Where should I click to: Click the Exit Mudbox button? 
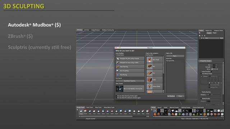pyautogui.click(x=171, y=96)
